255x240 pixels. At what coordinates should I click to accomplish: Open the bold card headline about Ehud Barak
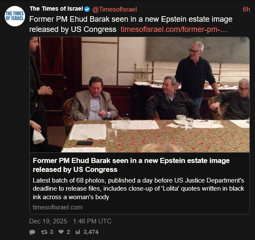pos(131,165)
